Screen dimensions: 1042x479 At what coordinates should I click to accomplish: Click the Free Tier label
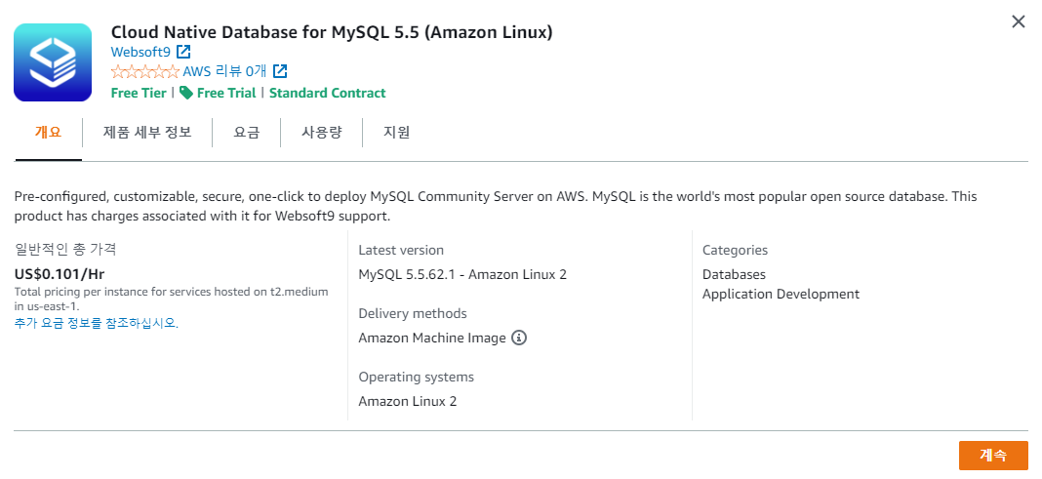point(139,93)
